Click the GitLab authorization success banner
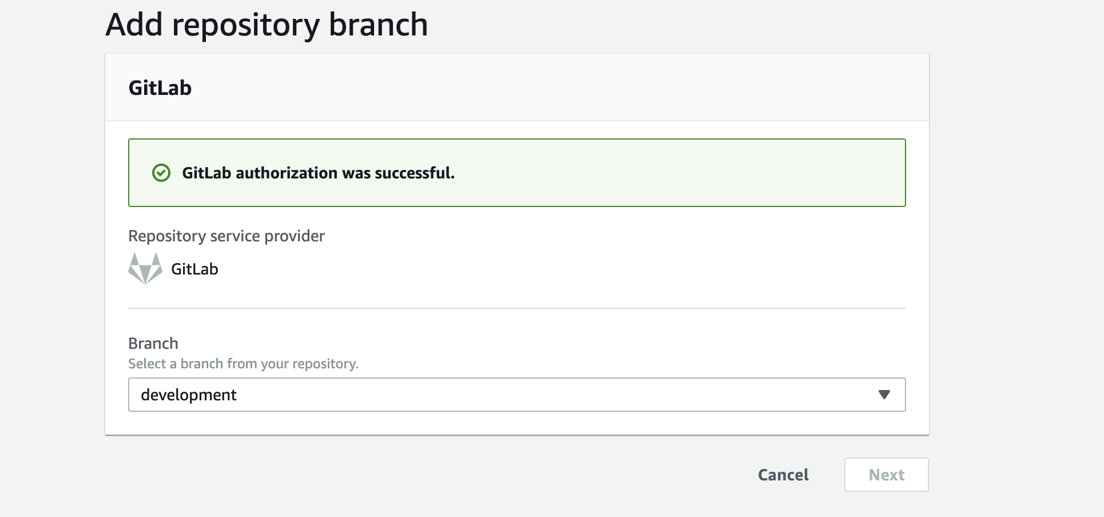This screenshot has height=517, width=1104. click(517, 172)
